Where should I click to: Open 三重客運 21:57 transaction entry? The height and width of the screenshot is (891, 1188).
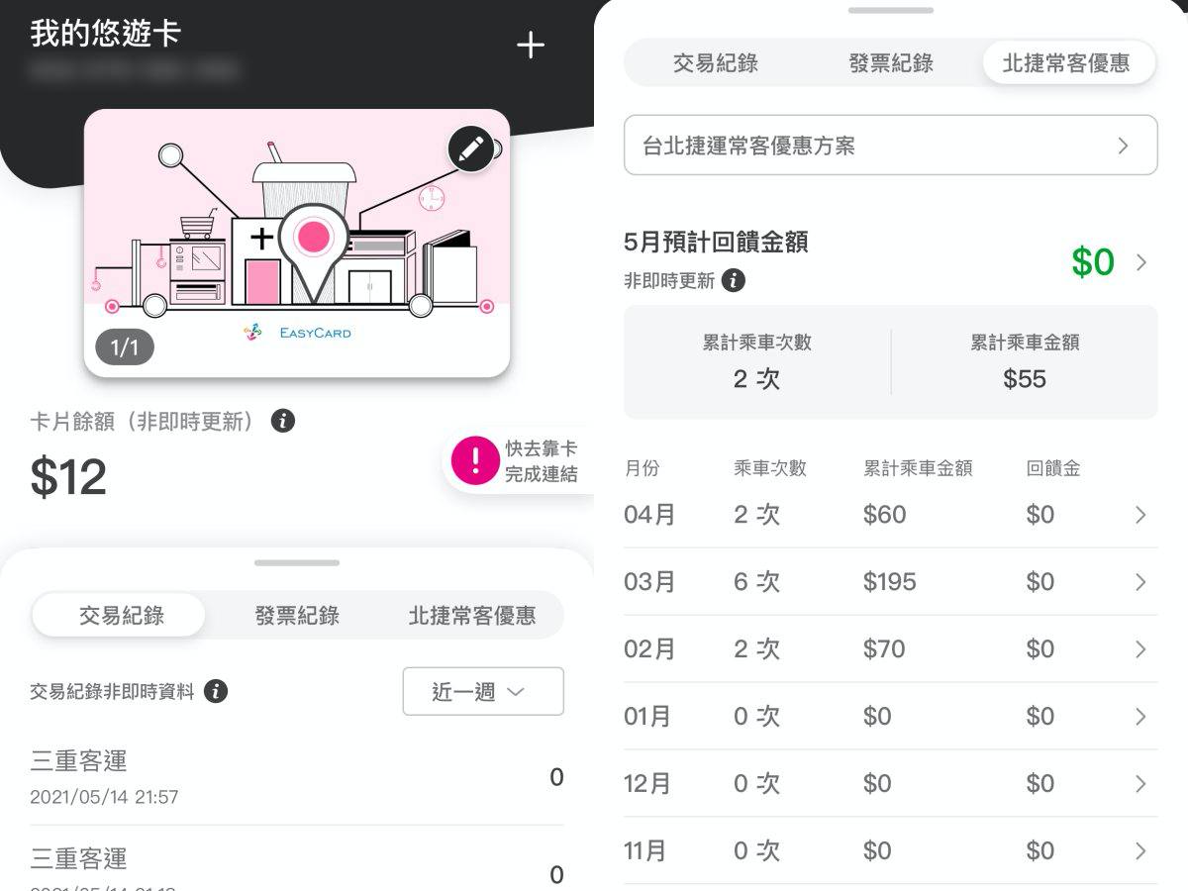tap(297, 777)
